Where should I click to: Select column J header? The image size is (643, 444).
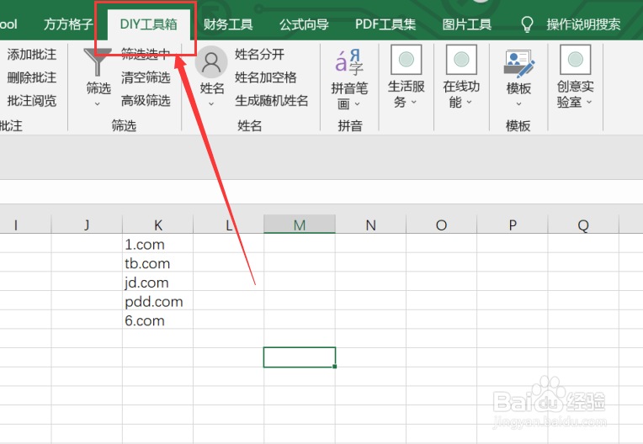(87, 225)
